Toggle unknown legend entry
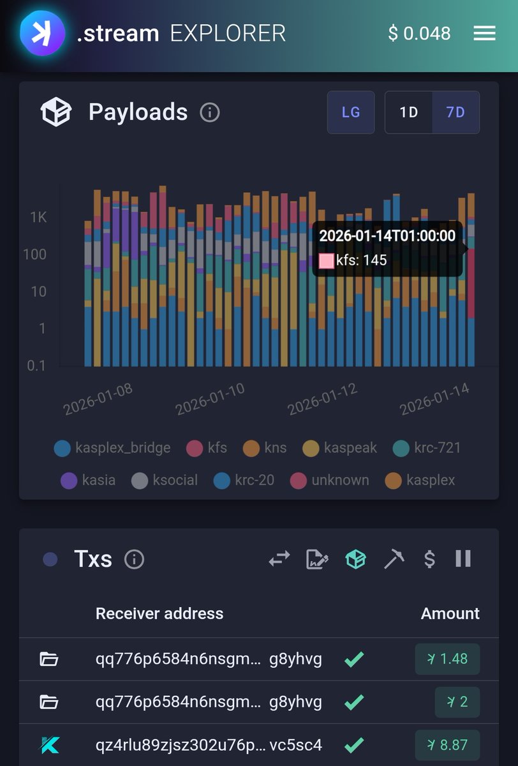 tap(329, 480)
